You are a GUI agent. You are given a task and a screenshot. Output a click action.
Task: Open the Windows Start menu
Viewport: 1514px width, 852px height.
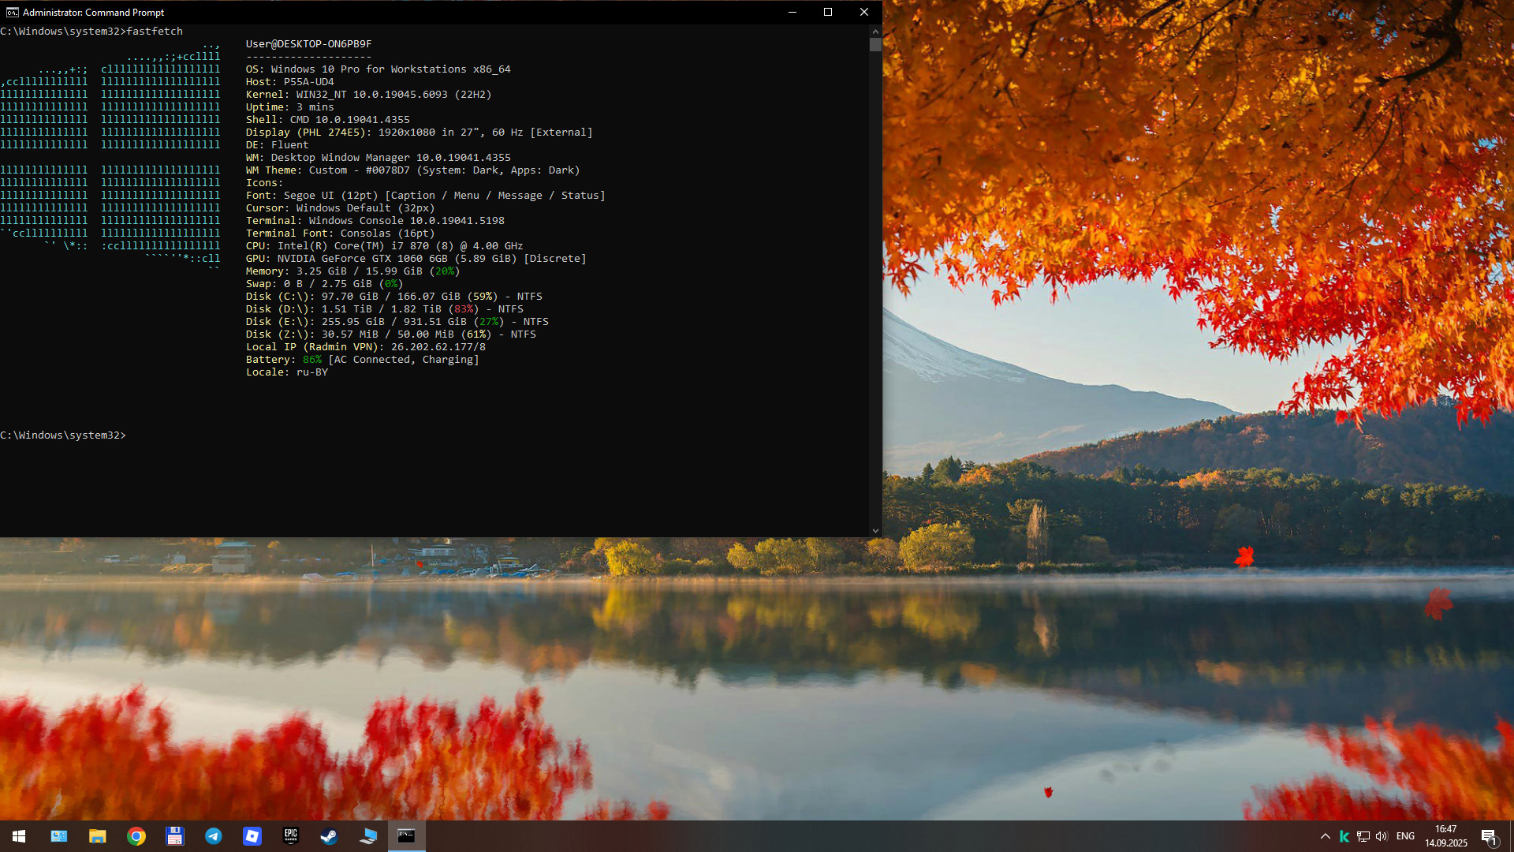[x=19, y=836]
